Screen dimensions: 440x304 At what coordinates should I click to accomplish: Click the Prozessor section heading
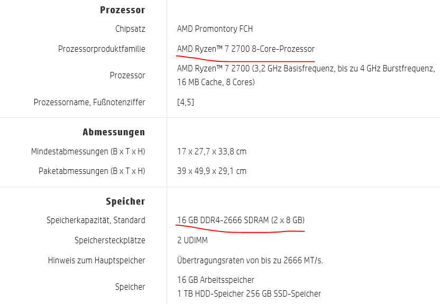[x=122, y=10]
